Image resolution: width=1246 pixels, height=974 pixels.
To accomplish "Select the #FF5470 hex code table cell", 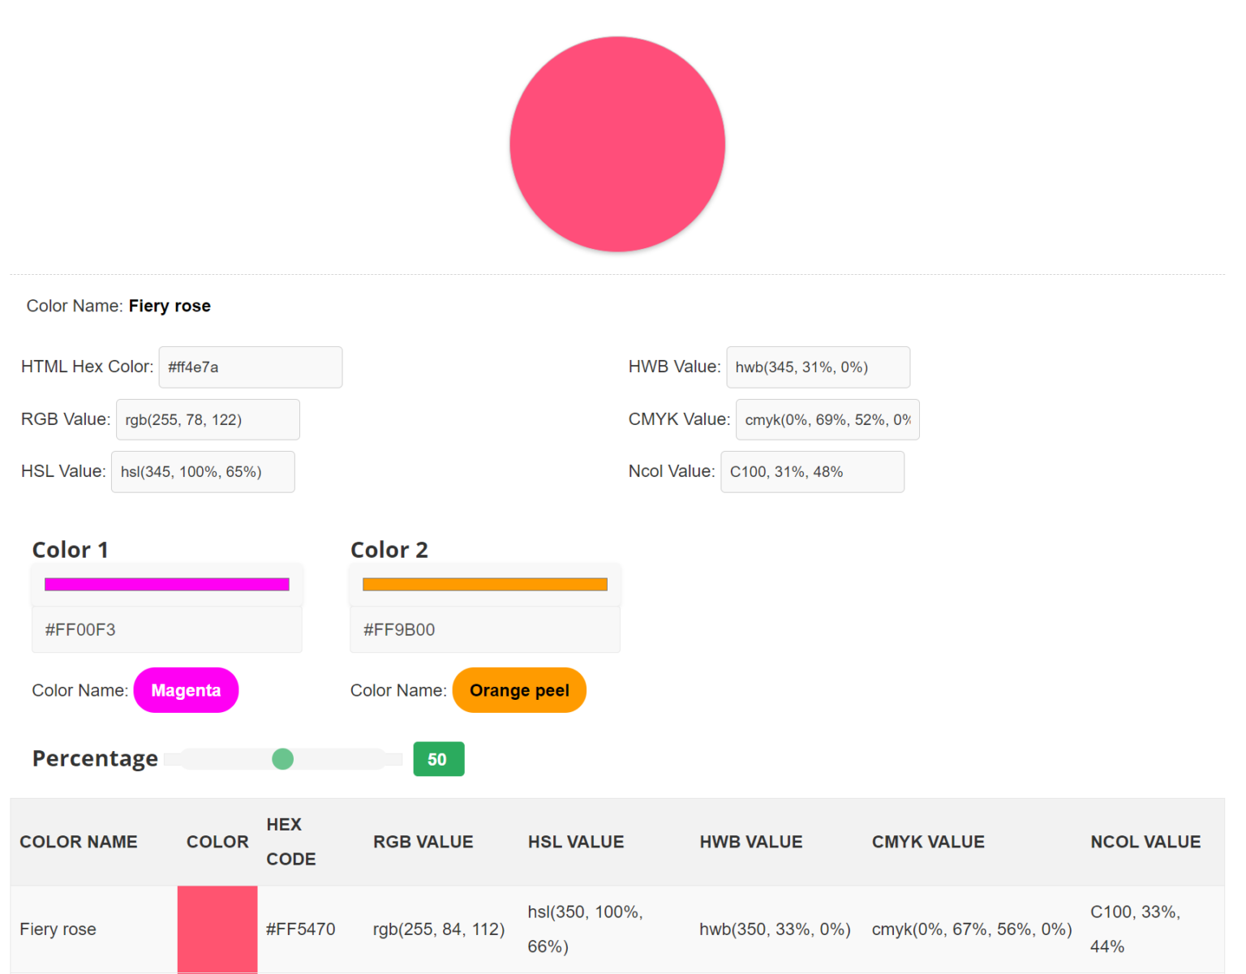I will coord(299,929).
